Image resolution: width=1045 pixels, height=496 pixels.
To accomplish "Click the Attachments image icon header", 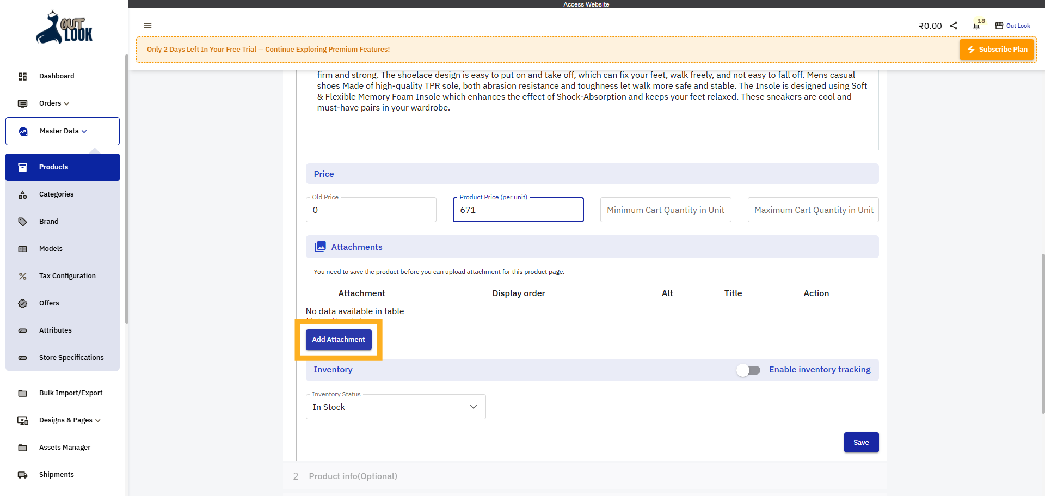I will pos(321,247).
